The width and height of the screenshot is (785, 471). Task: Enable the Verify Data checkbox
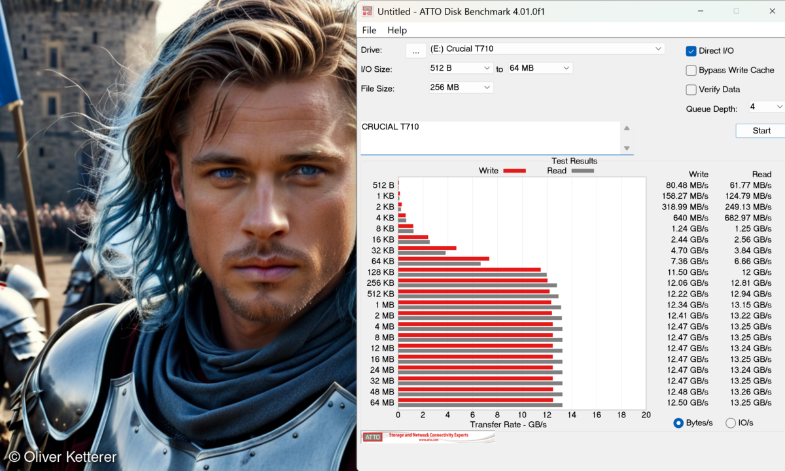[x=691, y=90]
